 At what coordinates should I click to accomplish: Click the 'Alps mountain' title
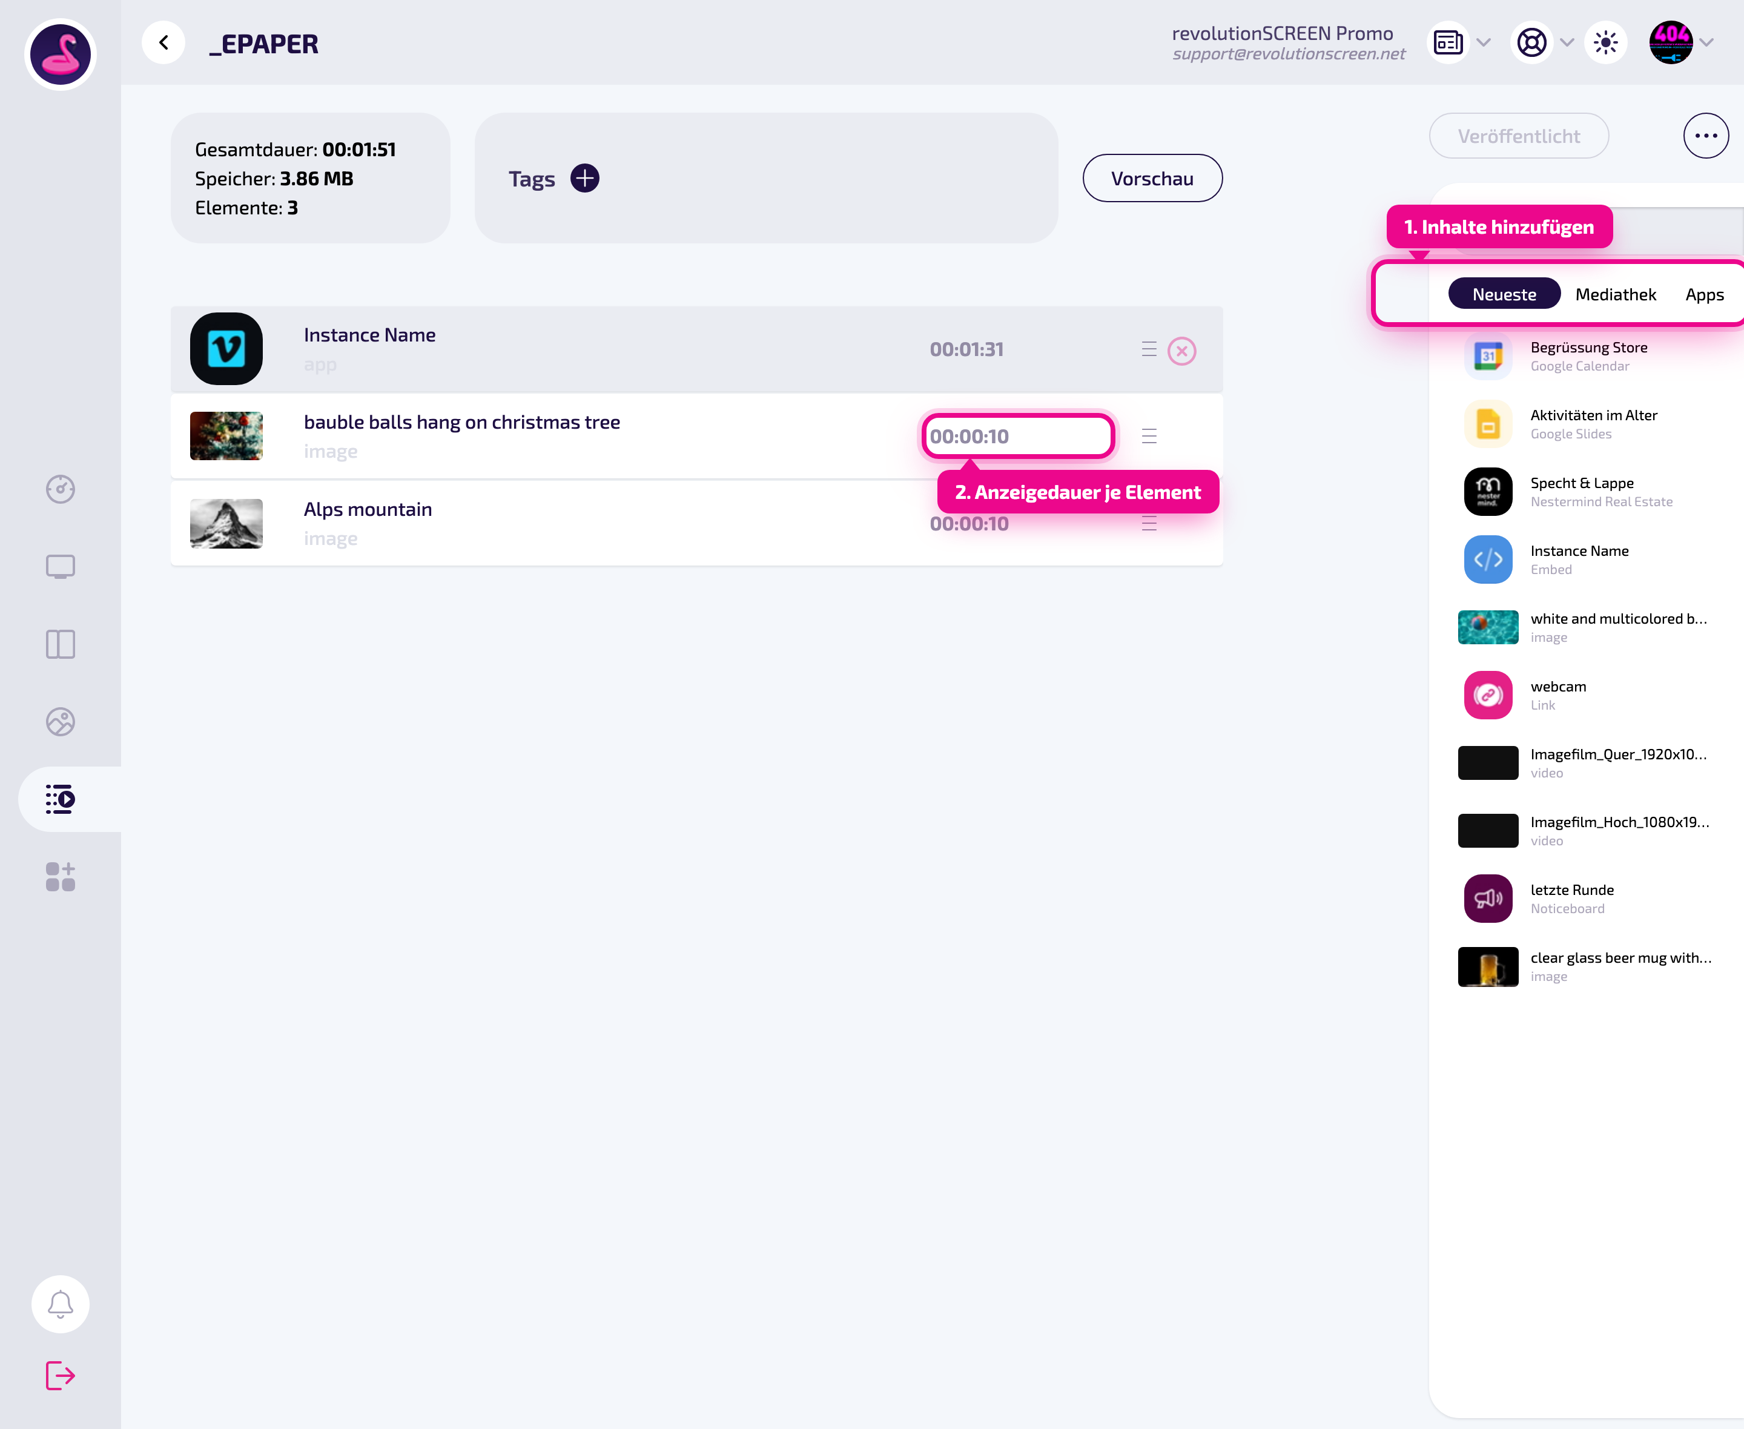(368, 509)
